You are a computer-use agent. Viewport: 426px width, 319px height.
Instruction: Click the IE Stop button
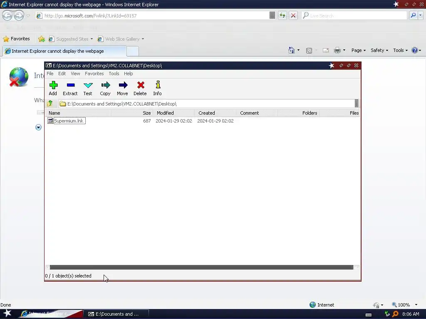point(293,15)
